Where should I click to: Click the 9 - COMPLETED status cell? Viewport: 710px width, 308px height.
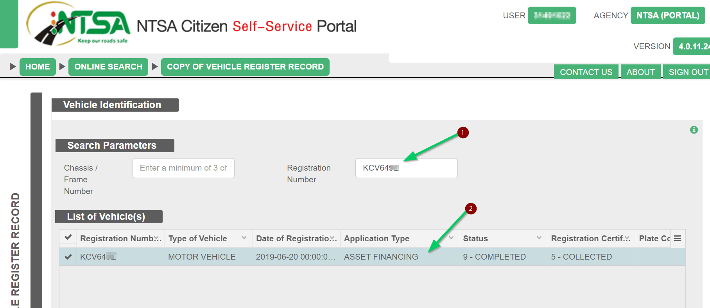(504, 257)
